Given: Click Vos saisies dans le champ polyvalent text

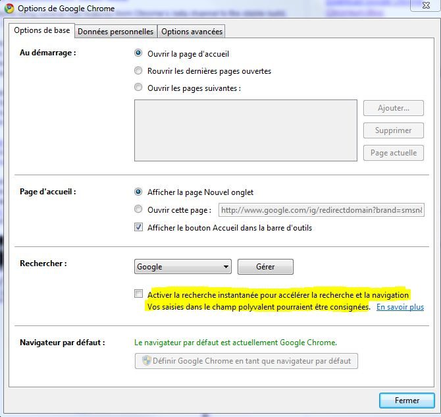Looking at the screenshot, I should click(x=259, y=307).
